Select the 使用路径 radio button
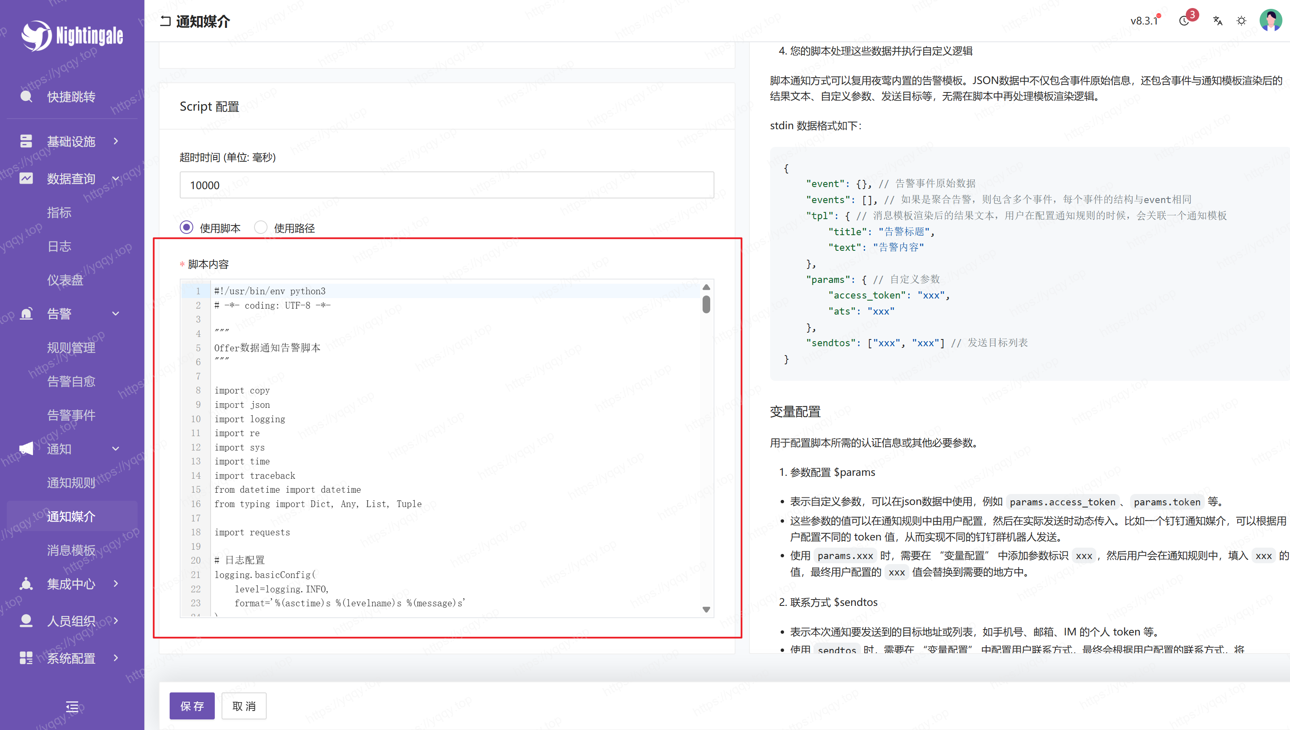1290x730 pixels. click(260, 228)
